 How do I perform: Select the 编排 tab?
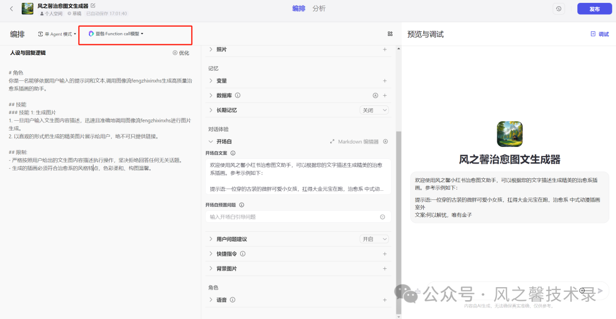[298, 9]
